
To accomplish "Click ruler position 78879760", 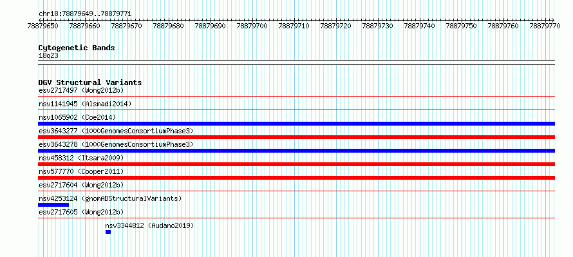I will click(x=503, y=26).
